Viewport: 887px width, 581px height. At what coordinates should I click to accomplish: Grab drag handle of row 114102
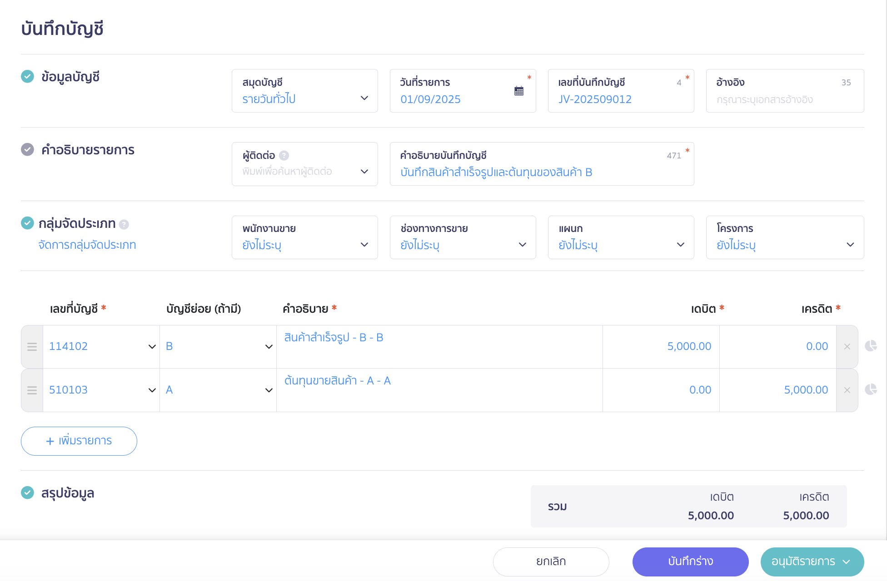tap(32, 347)
